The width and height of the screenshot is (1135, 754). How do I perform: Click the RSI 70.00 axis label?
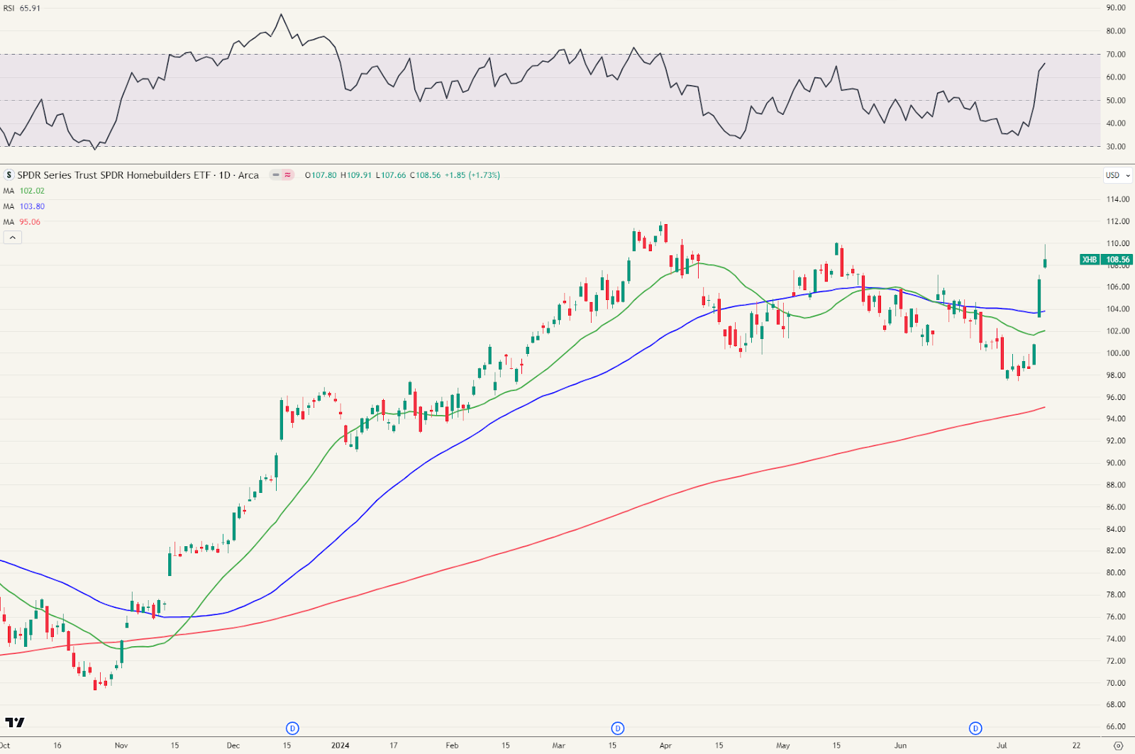pos(1116,55)
